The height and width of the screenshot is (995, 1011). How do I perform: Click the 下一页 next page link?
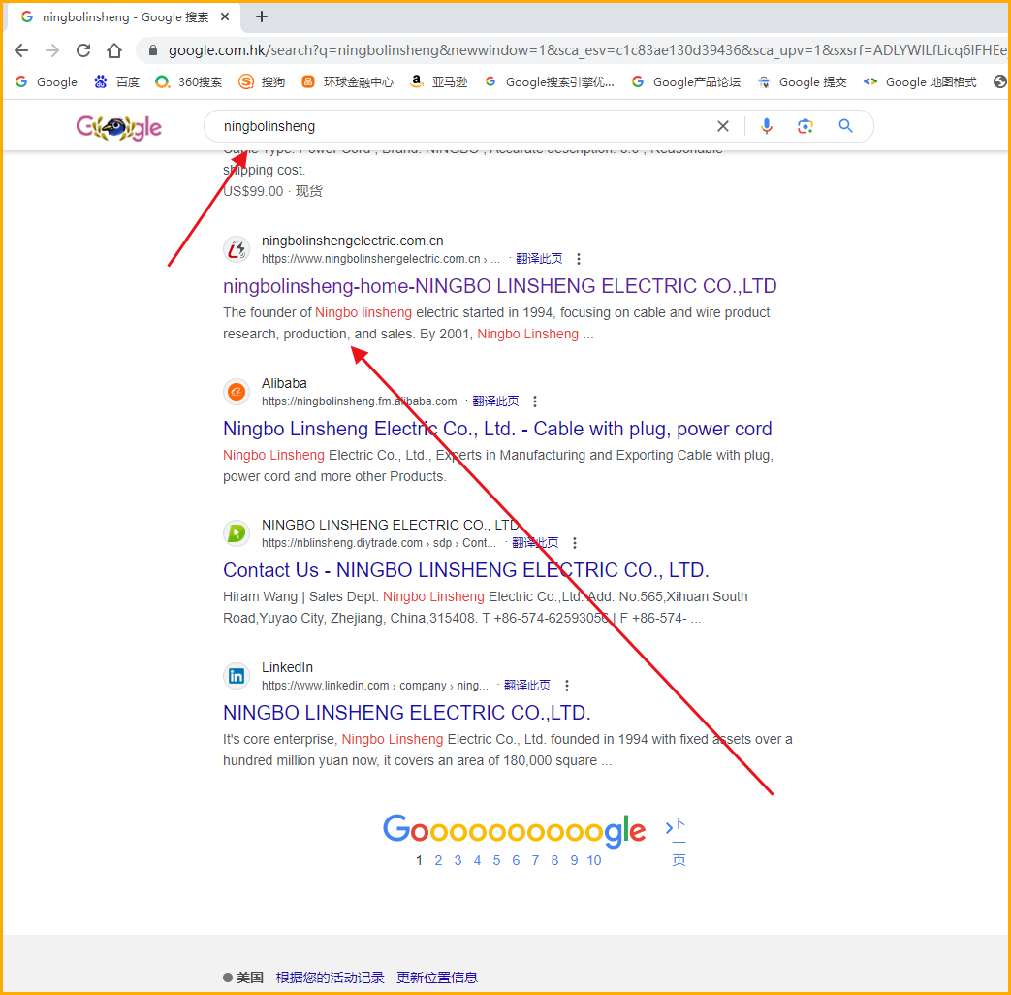[x=678, y=841]
